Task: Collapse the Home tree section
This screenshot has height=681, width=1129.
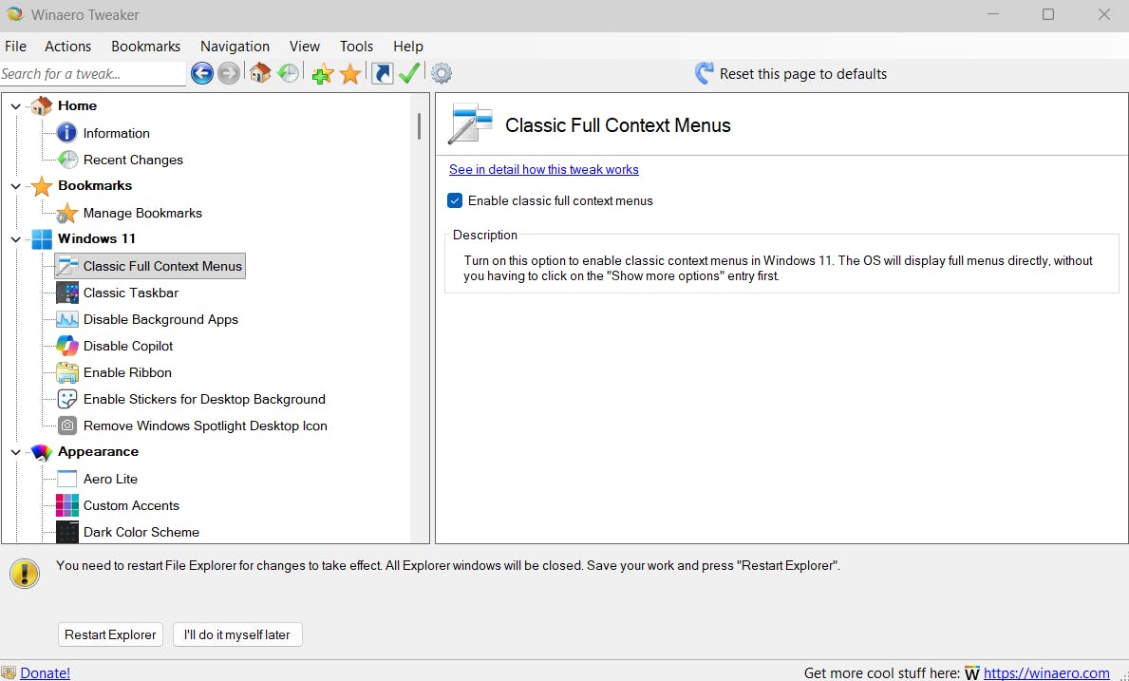Action: point(15,105)
